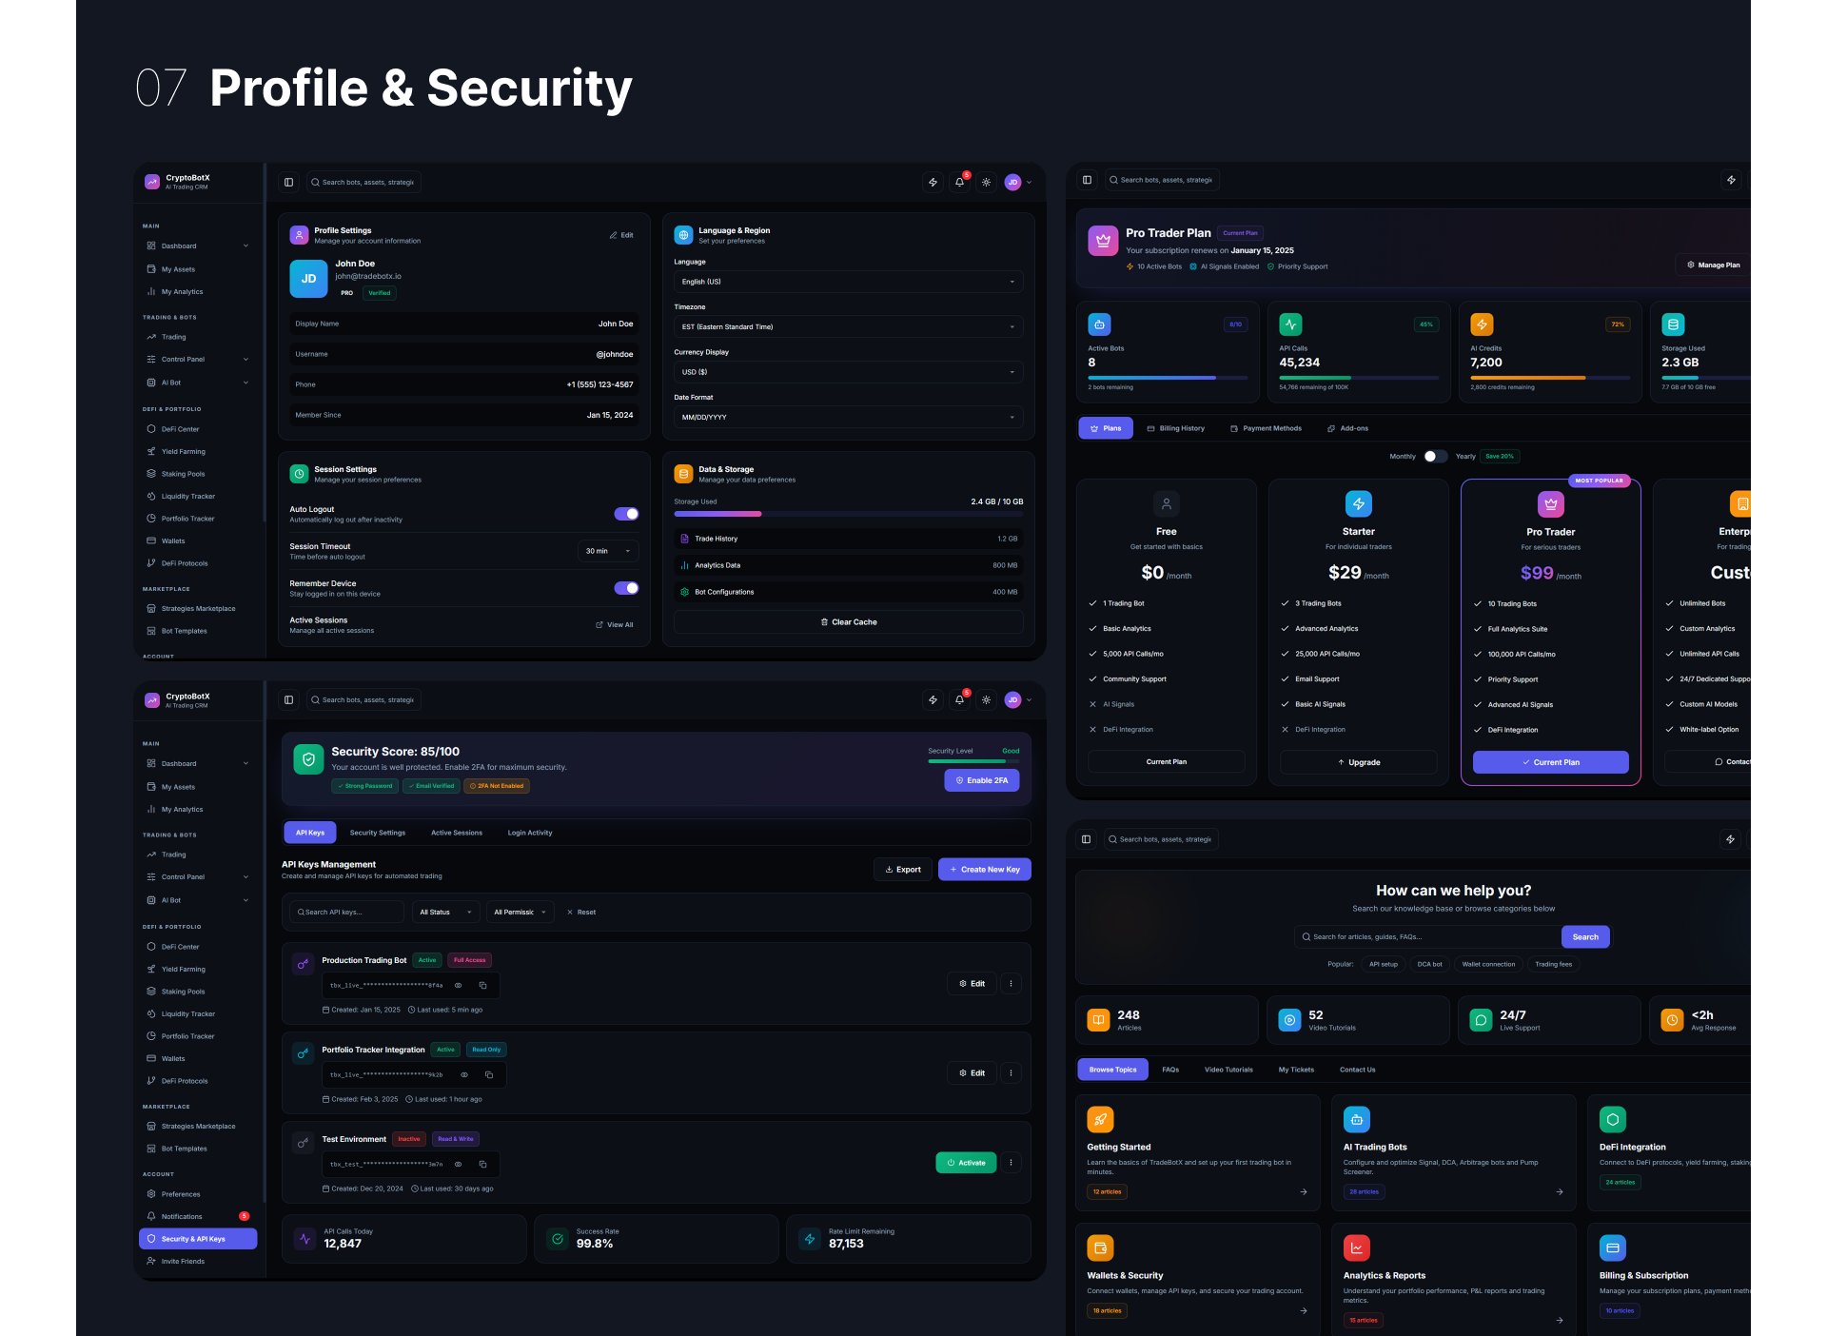Click View All for Active Sessions
1827x1336 pixels.
coord(615,625)
